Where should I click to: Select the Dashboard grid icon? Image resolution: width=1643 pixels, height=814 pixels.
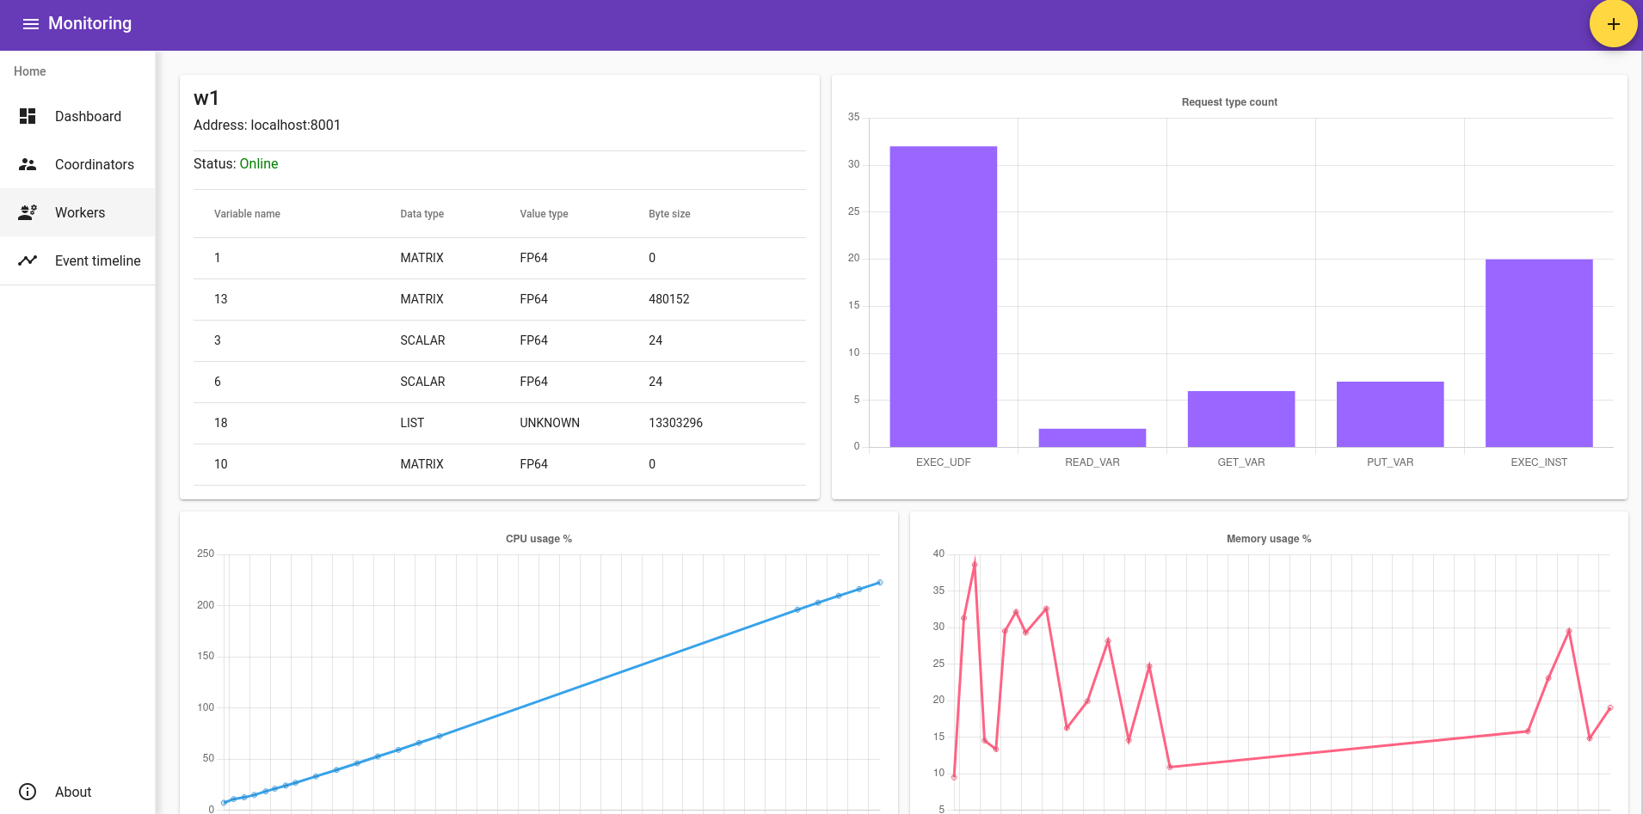click(28, 116)
